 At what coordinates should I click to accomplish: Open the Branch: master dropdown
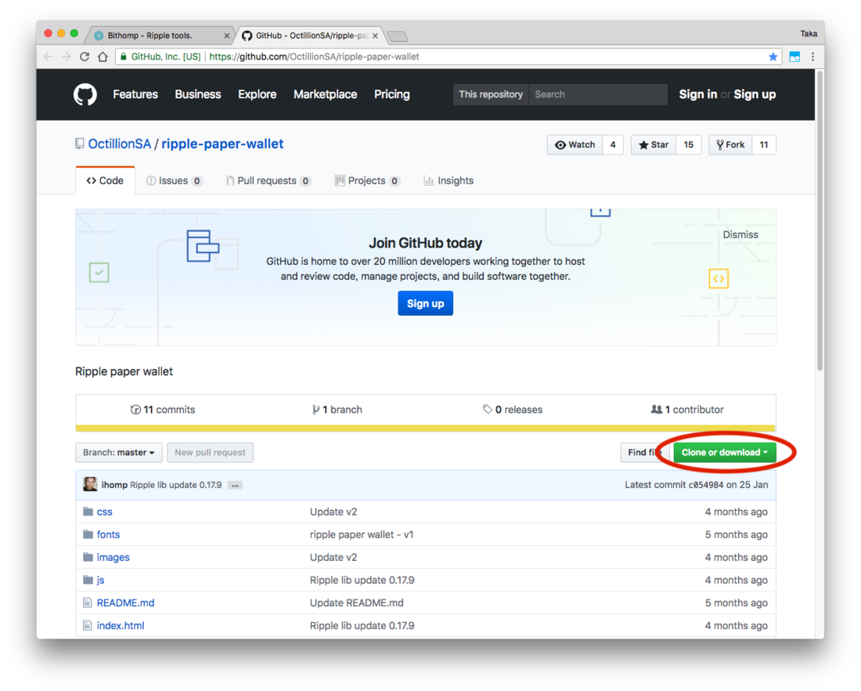coord(119,453)
